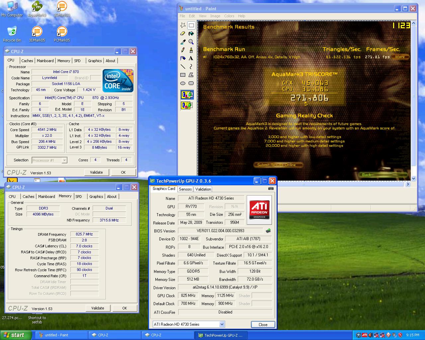Click the Intel Core i7 870 name field

click(66, 72)
